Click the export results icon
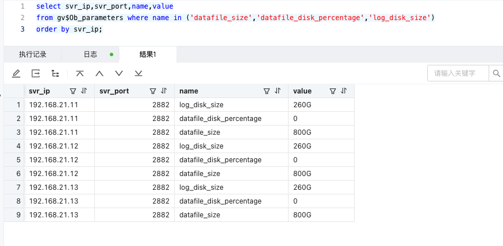Image resolution: width=503 pixels, height=246 pixels. [36, 73]
